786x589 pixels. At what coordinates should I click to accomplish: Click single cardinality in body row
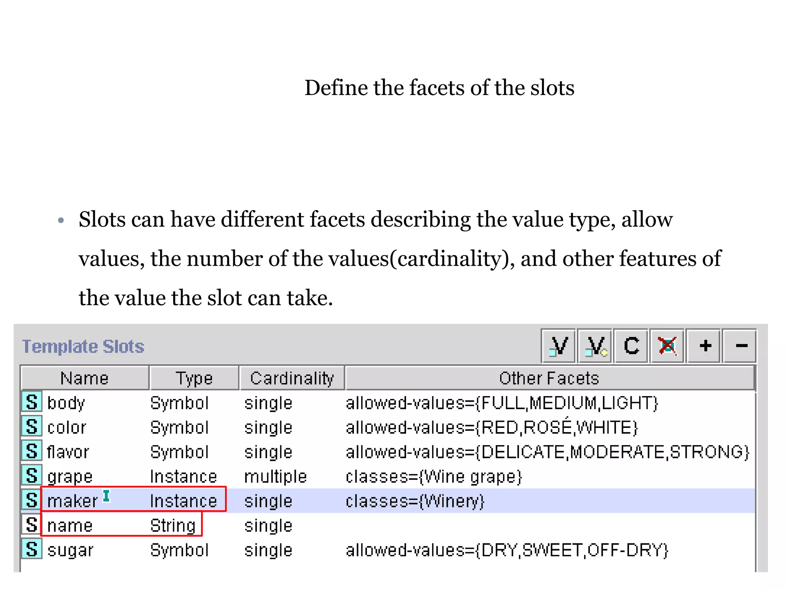pos(268,404)
